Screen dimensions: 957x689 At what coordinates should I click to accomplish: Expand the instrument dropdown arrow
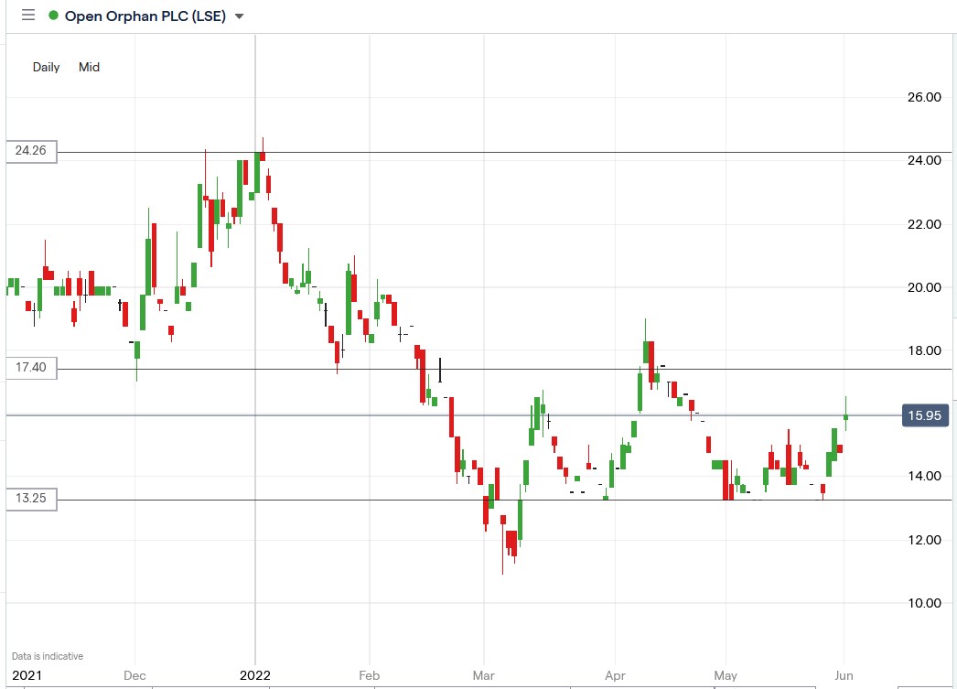point(240,16)
